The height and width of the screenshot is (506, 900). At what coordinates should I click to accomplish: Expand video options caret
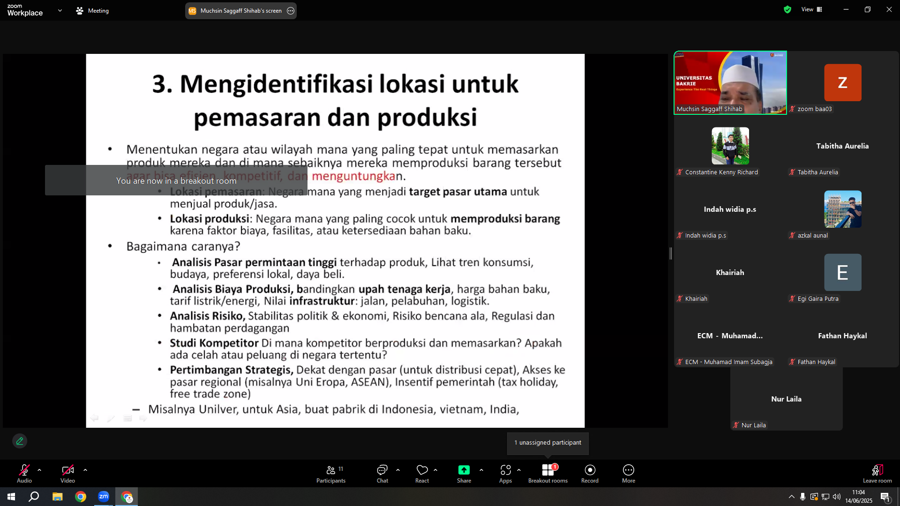pos(85,469)
